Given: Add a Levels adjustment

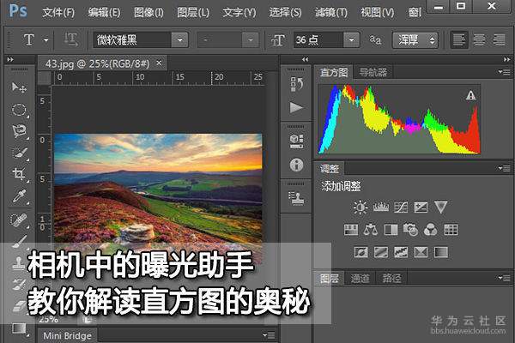Looking at the screenshot, I should pos(380,208).
